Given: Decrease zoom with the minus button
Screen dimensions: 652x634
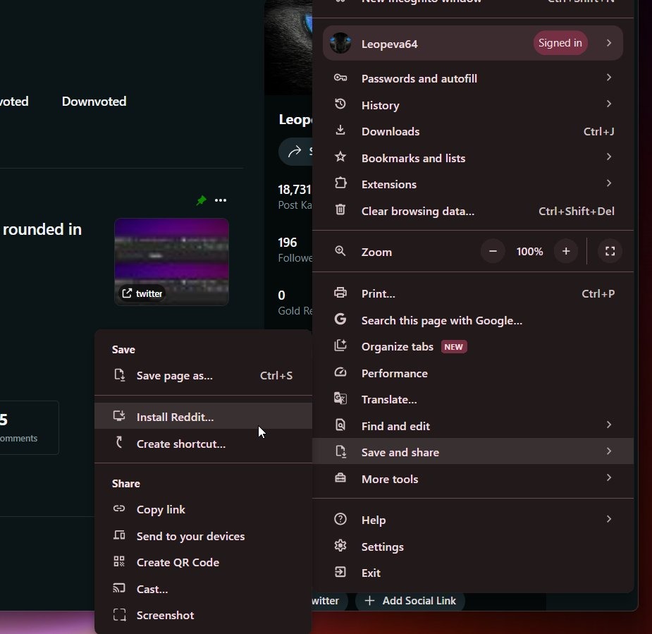Looking at the screenshot, I should [493, 251].
